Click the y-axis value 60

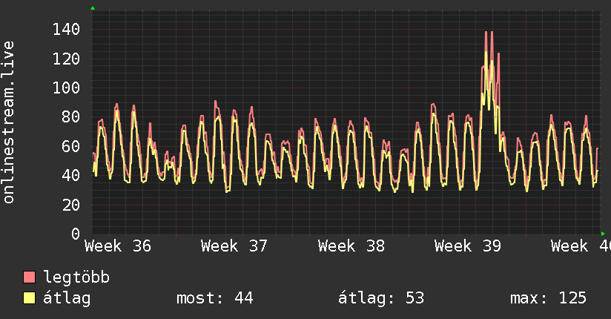coord(71,146)
